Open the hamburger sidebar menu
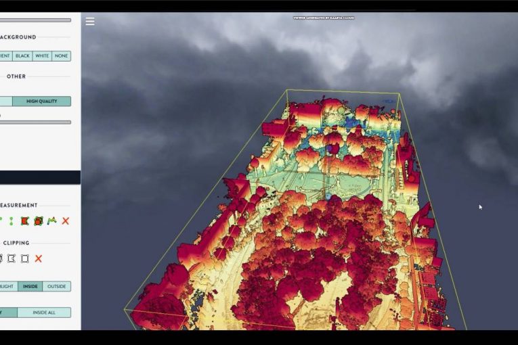Viewport: 518px width, 345px height. pos(90,21)
